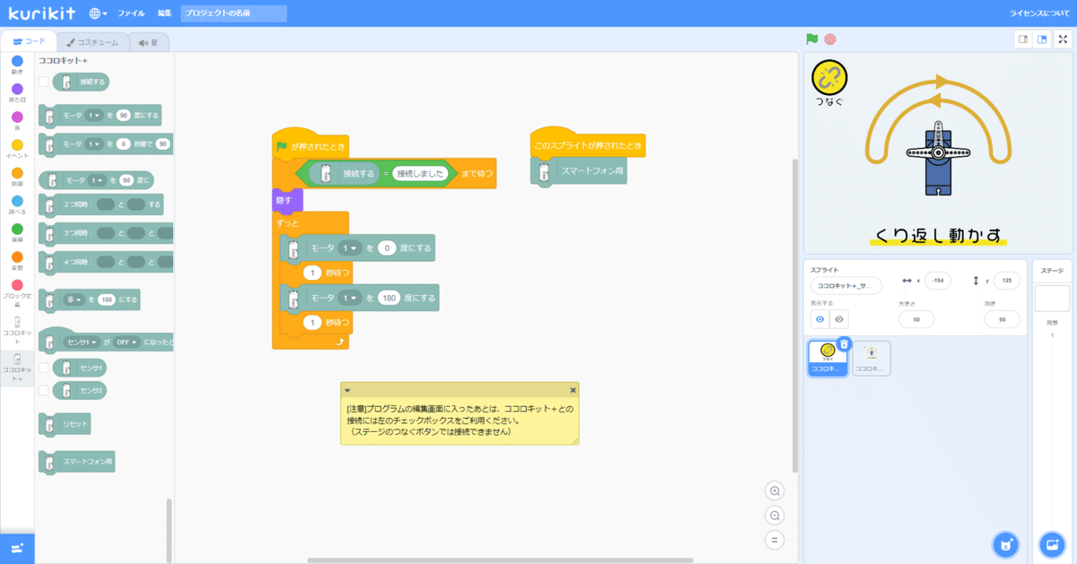This screenshot has height=564, width=1077.
Task: Select the 見た目 block category
Action: [x=17, y=92]
